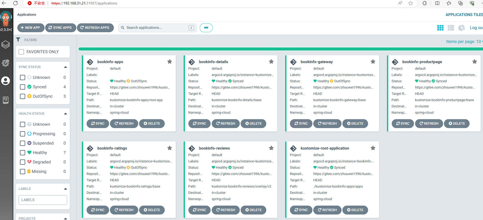Delete the bookinfo-productpage application
Screen dimensions: 483x220
coord(457,124)
